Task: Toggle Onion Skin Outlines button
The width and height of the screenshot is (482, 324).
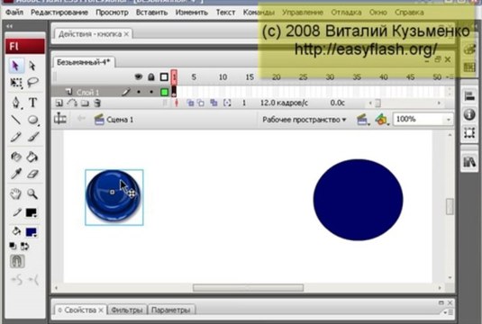Action: click(x=201, y=103)
